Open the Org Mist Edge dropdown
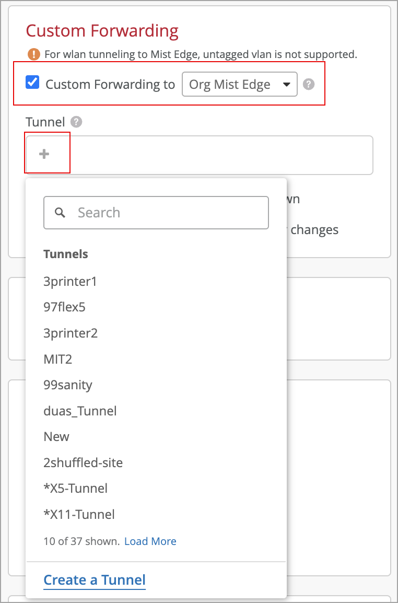Image resolution: width=398 pixels, height=603 pixels. tap(239, 85)
